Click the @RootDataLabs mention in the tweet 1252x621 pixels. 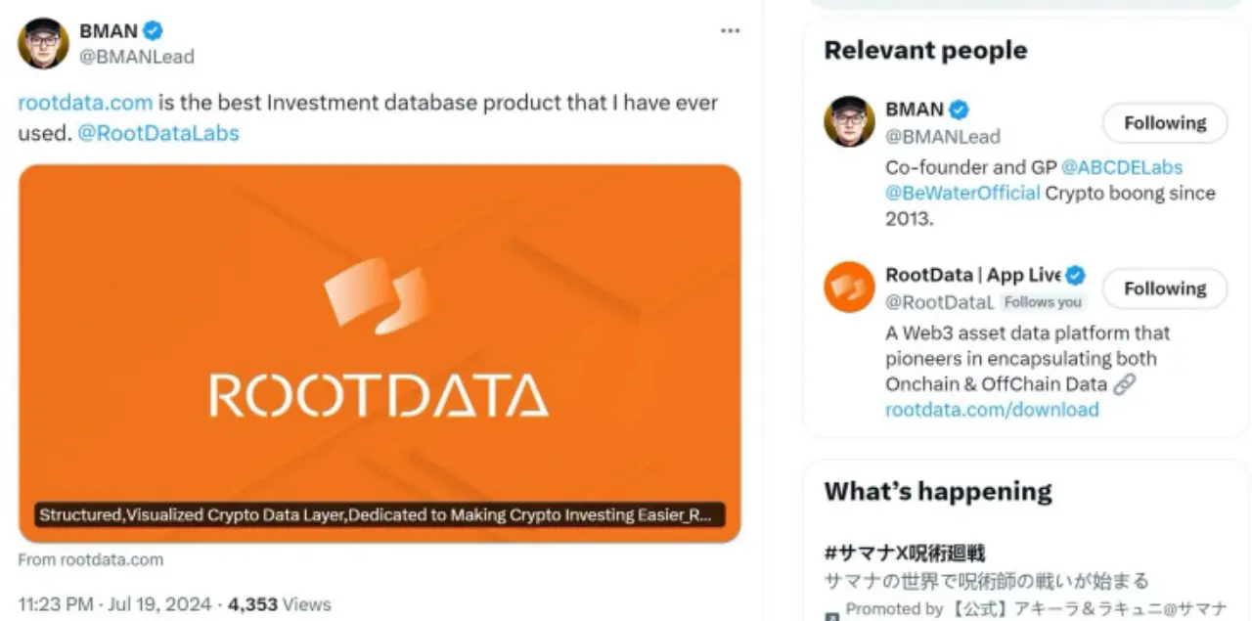click(157, 133)
